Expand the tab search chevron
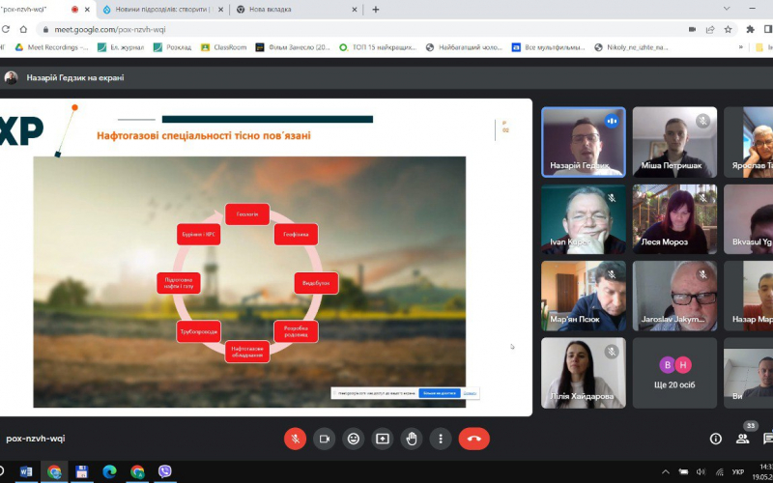Viewport: 773px width, 483px height. tap(727, 9)
